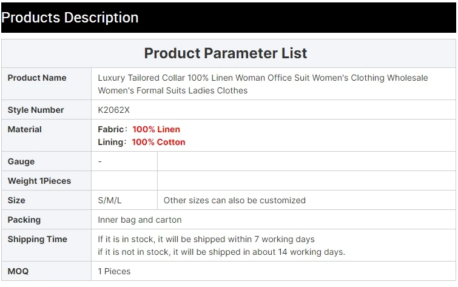The width and height of the screenshot is (458, 287).
Task: Click the Weight 1Pieces label
Action: 39,181
